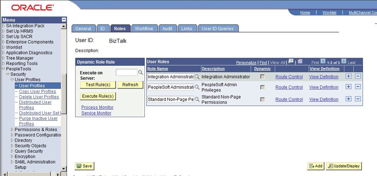Screen dimensions: 377x176
Task: Go to Home in top navigation
Action: [x=305, y=13]
